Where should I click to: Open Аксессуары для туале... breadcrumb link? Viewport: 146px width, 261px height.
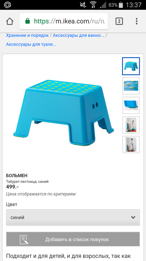click(31, 44)
